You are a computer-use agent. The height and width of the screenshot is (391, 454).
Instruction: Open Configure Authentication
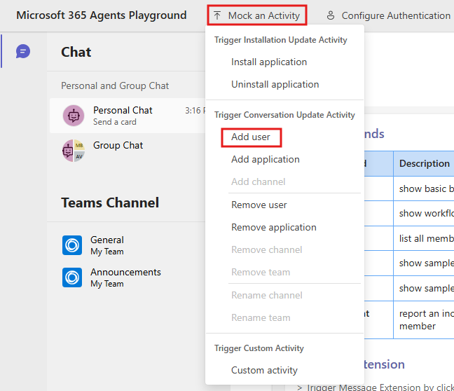pos(388,15)
